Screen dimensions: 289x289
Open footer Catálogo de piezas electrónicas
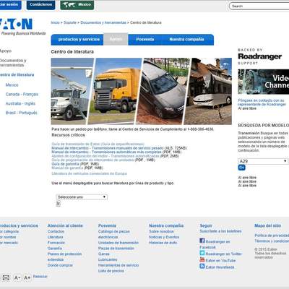(113, 234)
